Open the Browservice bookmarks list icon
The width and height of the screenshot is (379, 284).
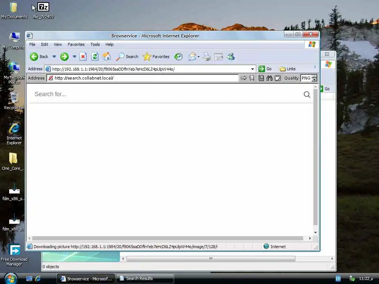pyautogui.click(x=261, y=78)
